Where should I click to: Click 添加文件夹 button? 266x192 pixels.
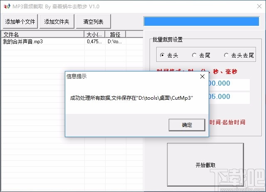pyautogui.click(x=57, y=22)
